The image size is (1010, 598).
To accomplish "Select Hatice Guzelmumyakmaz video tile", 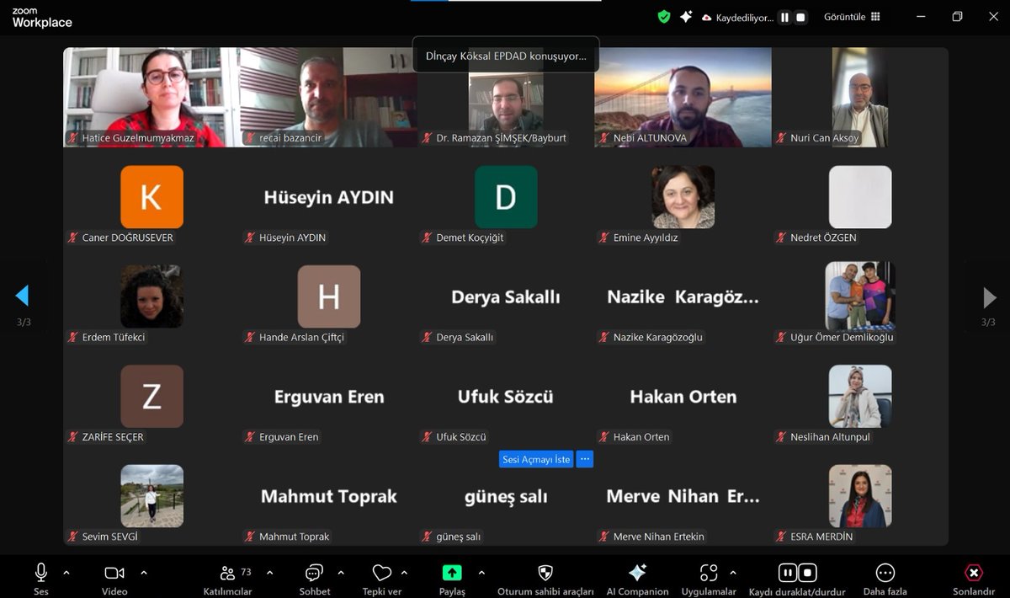I will click(151, 97).
